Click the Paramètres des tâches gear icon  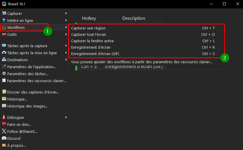[x=4, y=73]
